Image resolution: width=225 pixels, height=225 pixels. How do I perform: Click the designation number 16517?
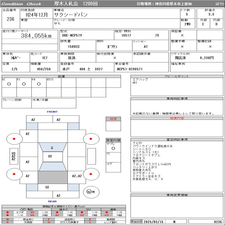pyautogui.click(x=126, y=35)
